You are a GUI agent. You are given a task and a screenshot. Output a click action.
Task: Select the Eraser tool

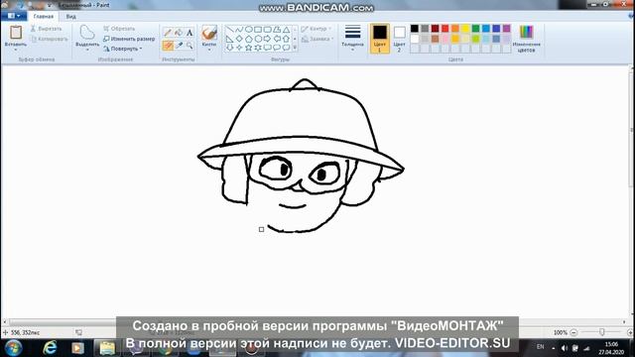168,46
